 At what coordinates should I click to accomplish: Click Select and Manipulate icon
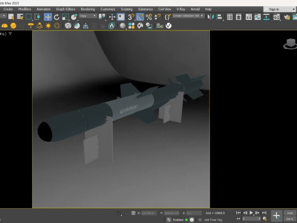(x=112, y=17)
